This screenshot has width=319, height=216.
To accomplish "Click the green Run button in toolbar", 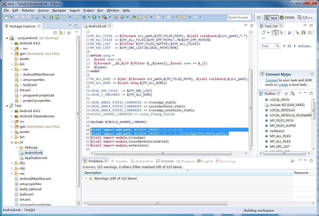I will point(94,17).
